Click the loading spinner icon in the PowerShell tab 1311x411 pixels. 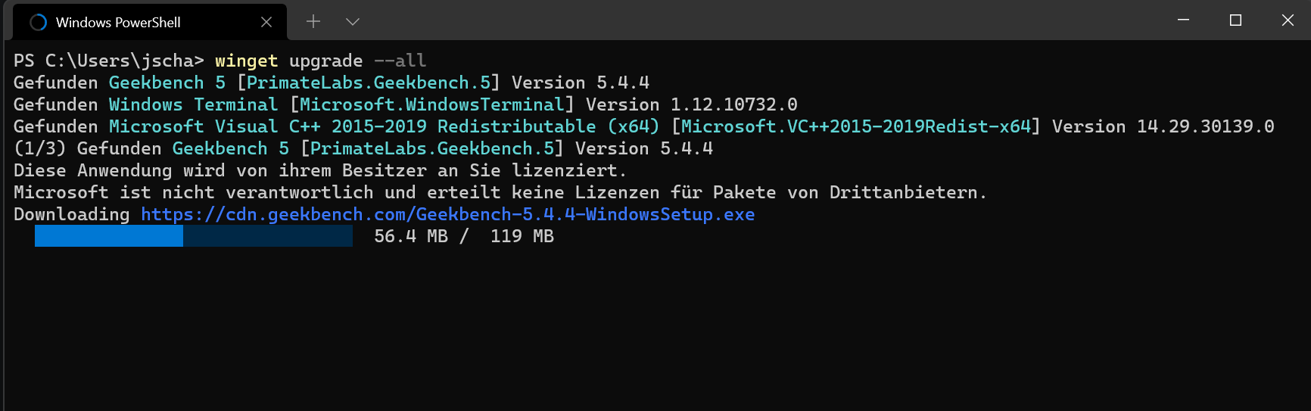pyautogui.click(x=38, y=23)
